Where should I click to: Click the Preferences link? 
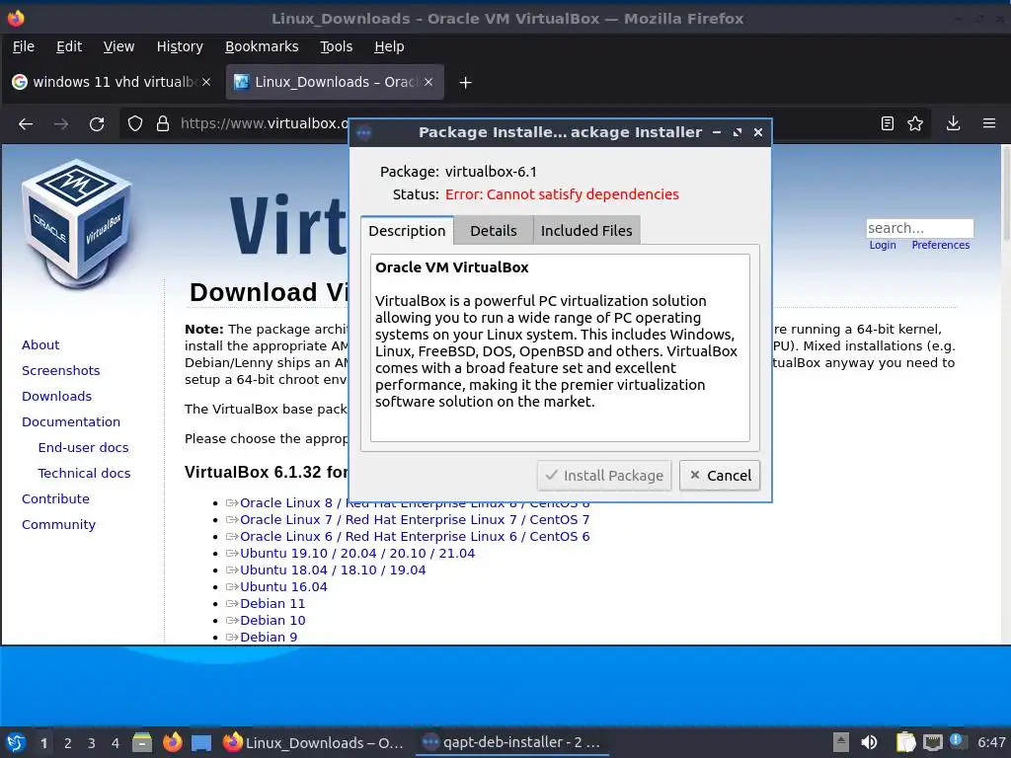[940, 245]
